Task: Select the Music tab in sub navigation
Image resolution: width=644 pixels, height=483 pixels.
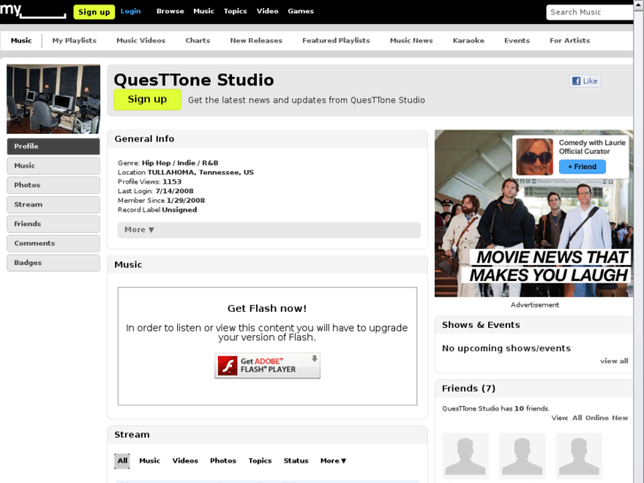Action: coord(21,40)
